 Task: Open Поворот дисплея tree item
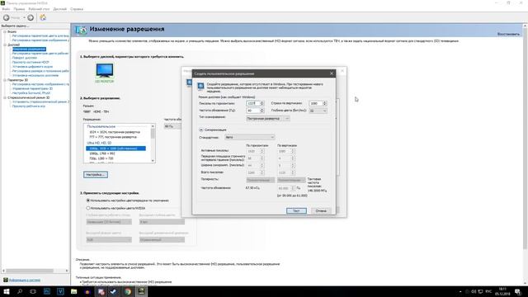[x=25, y=58]
